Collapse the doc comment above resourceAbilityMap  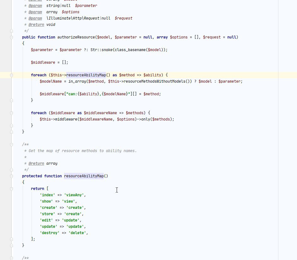(x=11, y=145)
